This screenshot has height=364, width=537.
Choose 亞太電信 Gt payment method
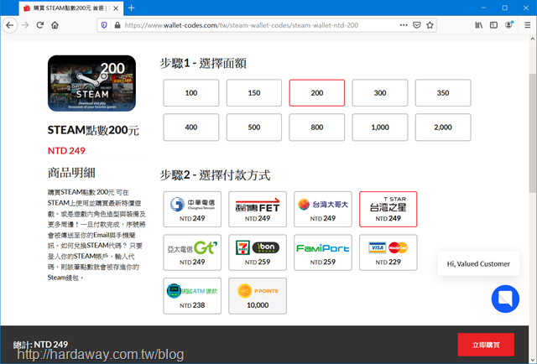(x=192, y=252)
